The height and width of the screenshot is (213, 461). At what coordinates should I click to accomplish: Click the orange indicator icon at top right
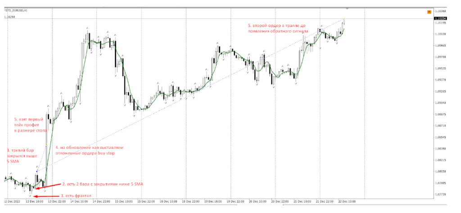point(429,12)
